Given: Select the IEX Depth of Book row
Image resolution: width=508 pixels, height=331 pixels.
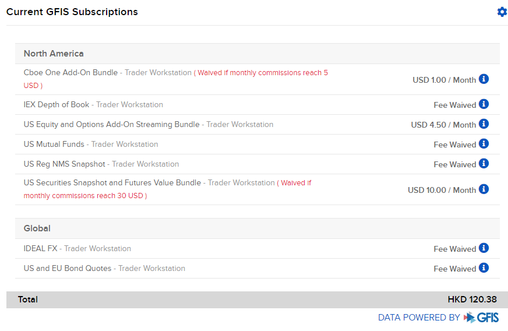Looking at the screenshot, I should point(57,105).
